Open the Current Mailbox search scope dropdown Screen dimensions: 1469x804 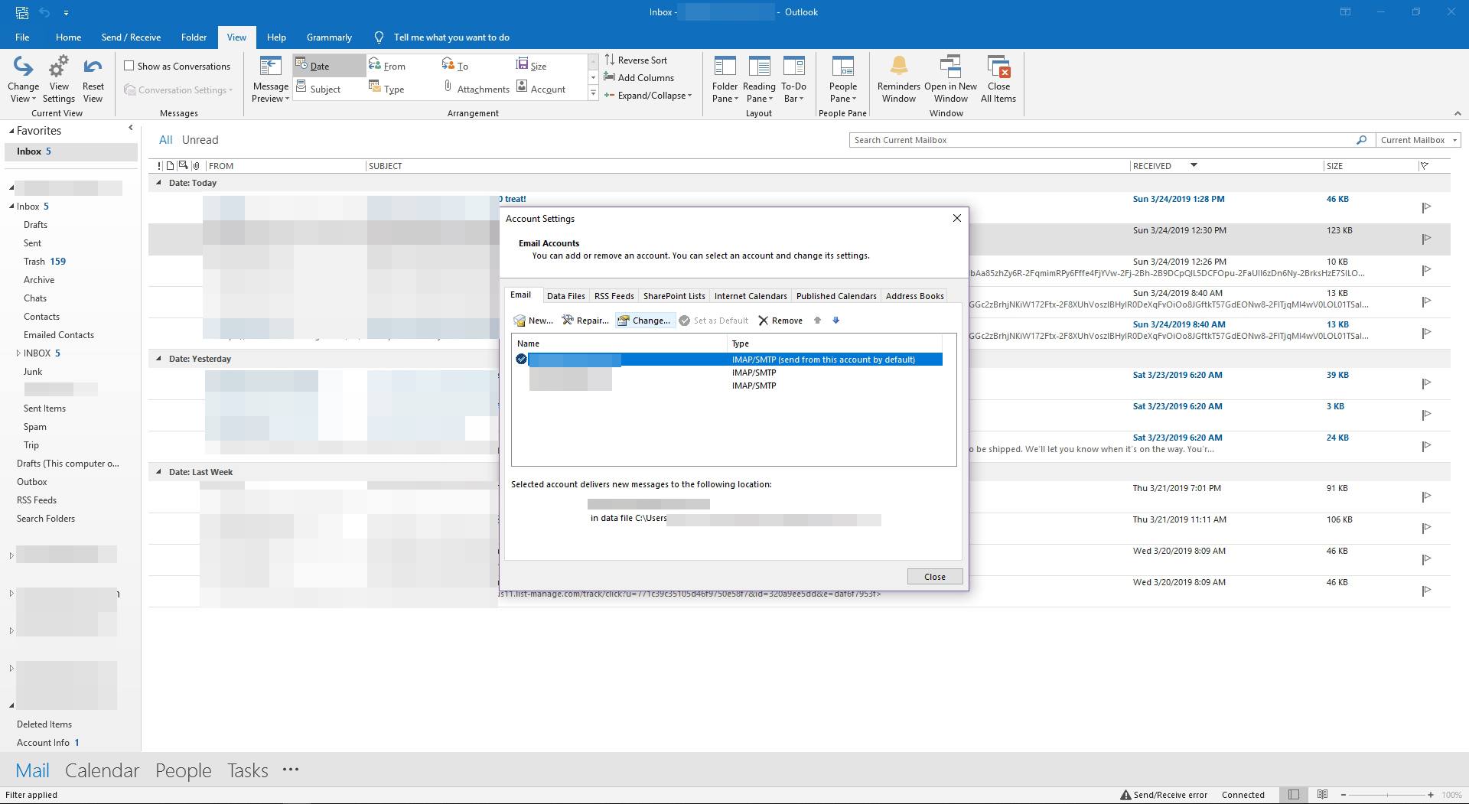coord(1418,140)
